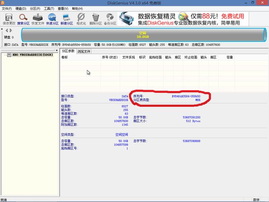Click the Save Changes (保存更改) toolbar icon
The width and height of the screenshot is (269, 202).
click(9, 19)
